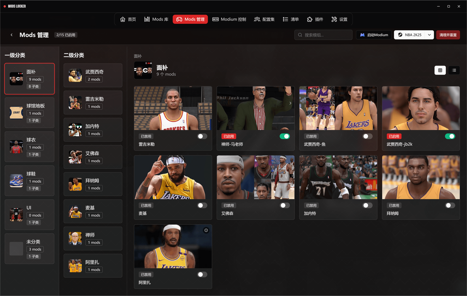Click the next arrow on 禅师-马老师 image
This screenshot has height=296, width=467.
point(290,103)
